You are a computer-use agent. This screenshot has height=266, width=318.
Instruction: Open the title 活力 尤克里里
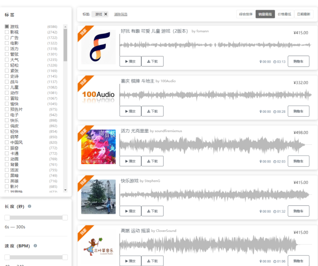point(135,131)
